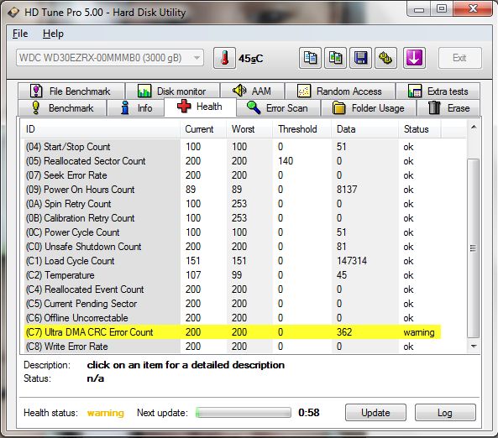
Task: Click the purple download arrow icon
Action: [414, 58]
